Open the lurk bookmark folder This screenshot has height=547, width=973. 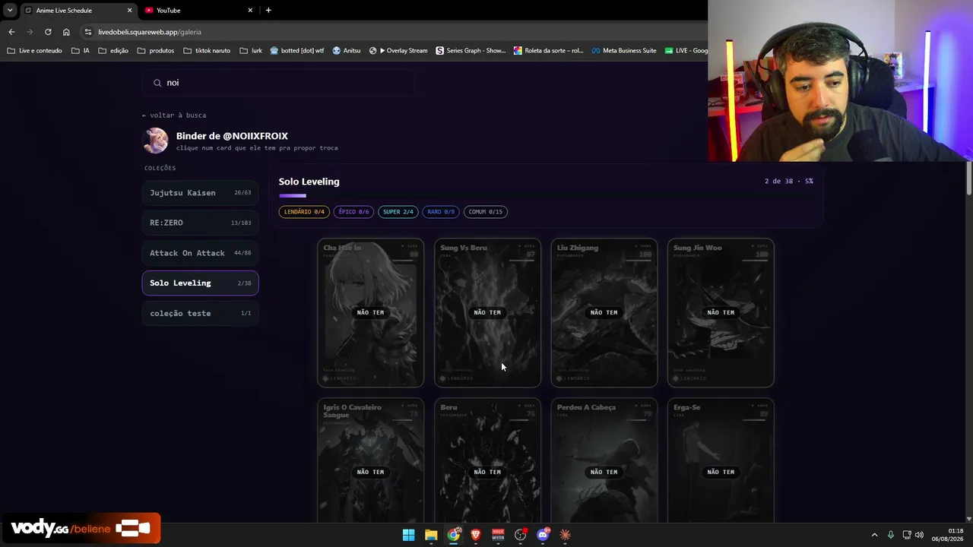point(250,51)
